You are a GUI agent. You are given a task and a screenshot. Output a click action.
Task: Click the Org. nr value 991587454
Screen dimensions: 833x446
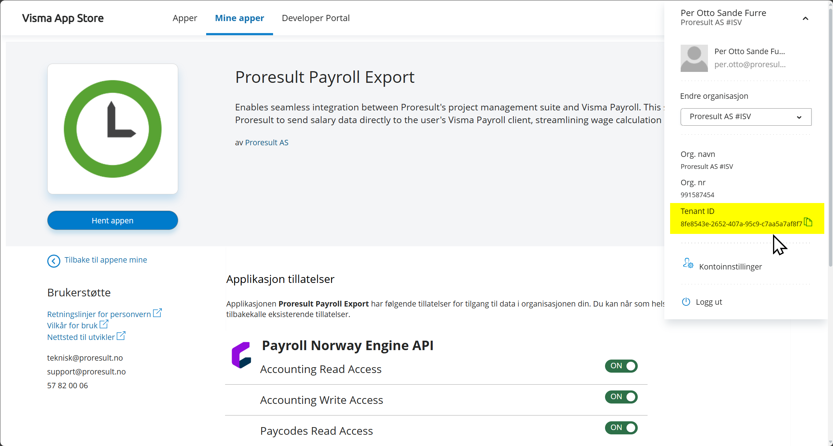click(x=697, y=195)
